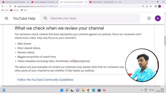Open the Gmail bookmark
This screenshot has width=166, height=93.
5,10
